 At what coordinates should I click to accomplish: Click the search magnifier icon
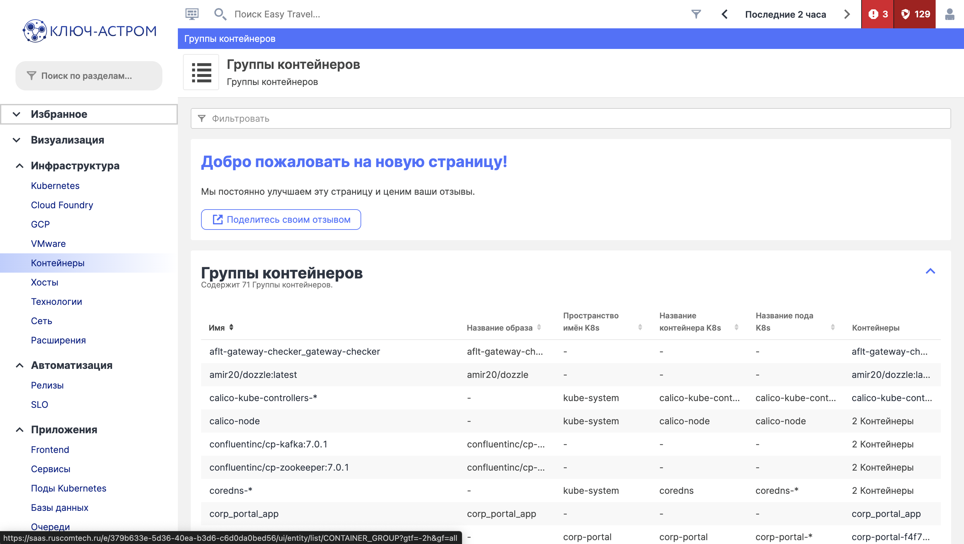(220, 14)
